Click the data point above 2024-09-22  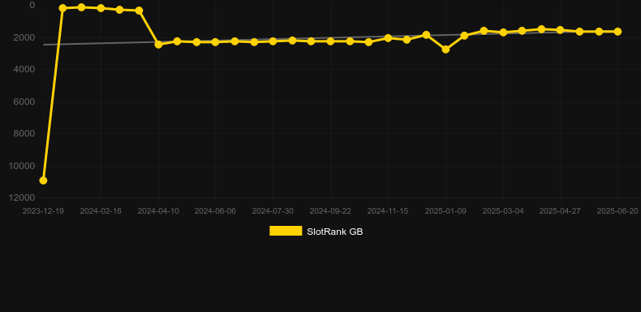tap(330, 41)
